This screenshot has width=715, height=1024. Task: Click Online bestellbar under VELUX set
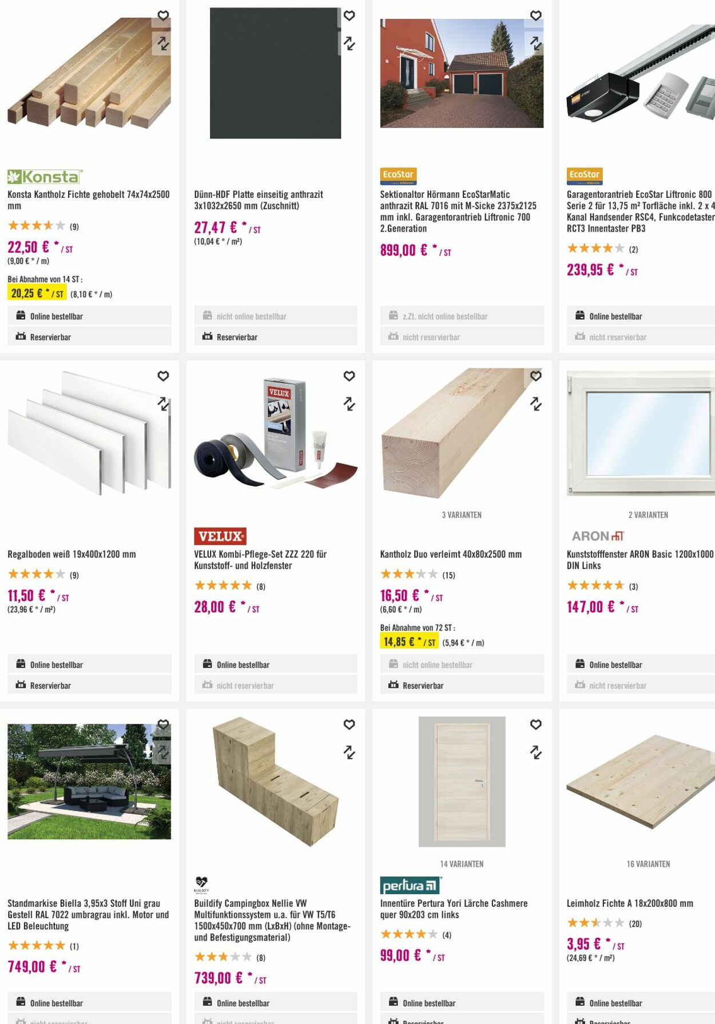(243, 664)
